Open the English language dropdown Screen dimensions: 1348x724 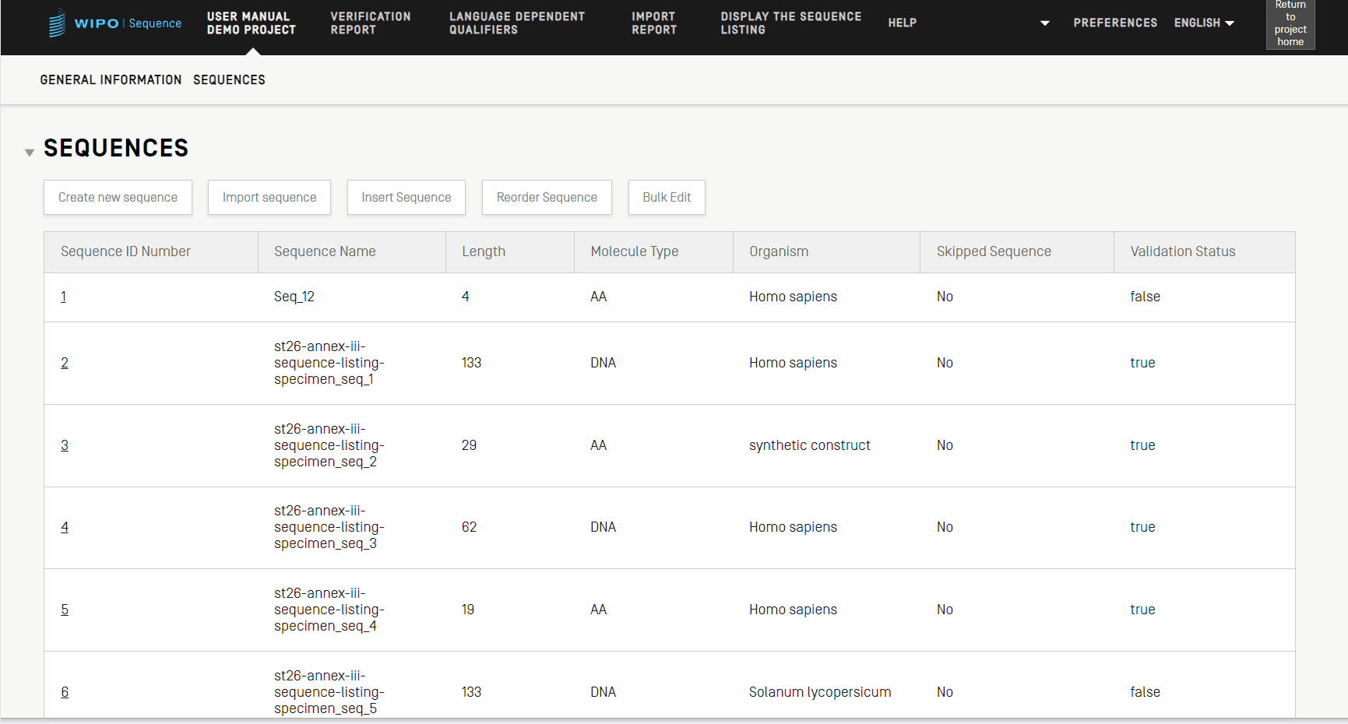click(1204, 23)
